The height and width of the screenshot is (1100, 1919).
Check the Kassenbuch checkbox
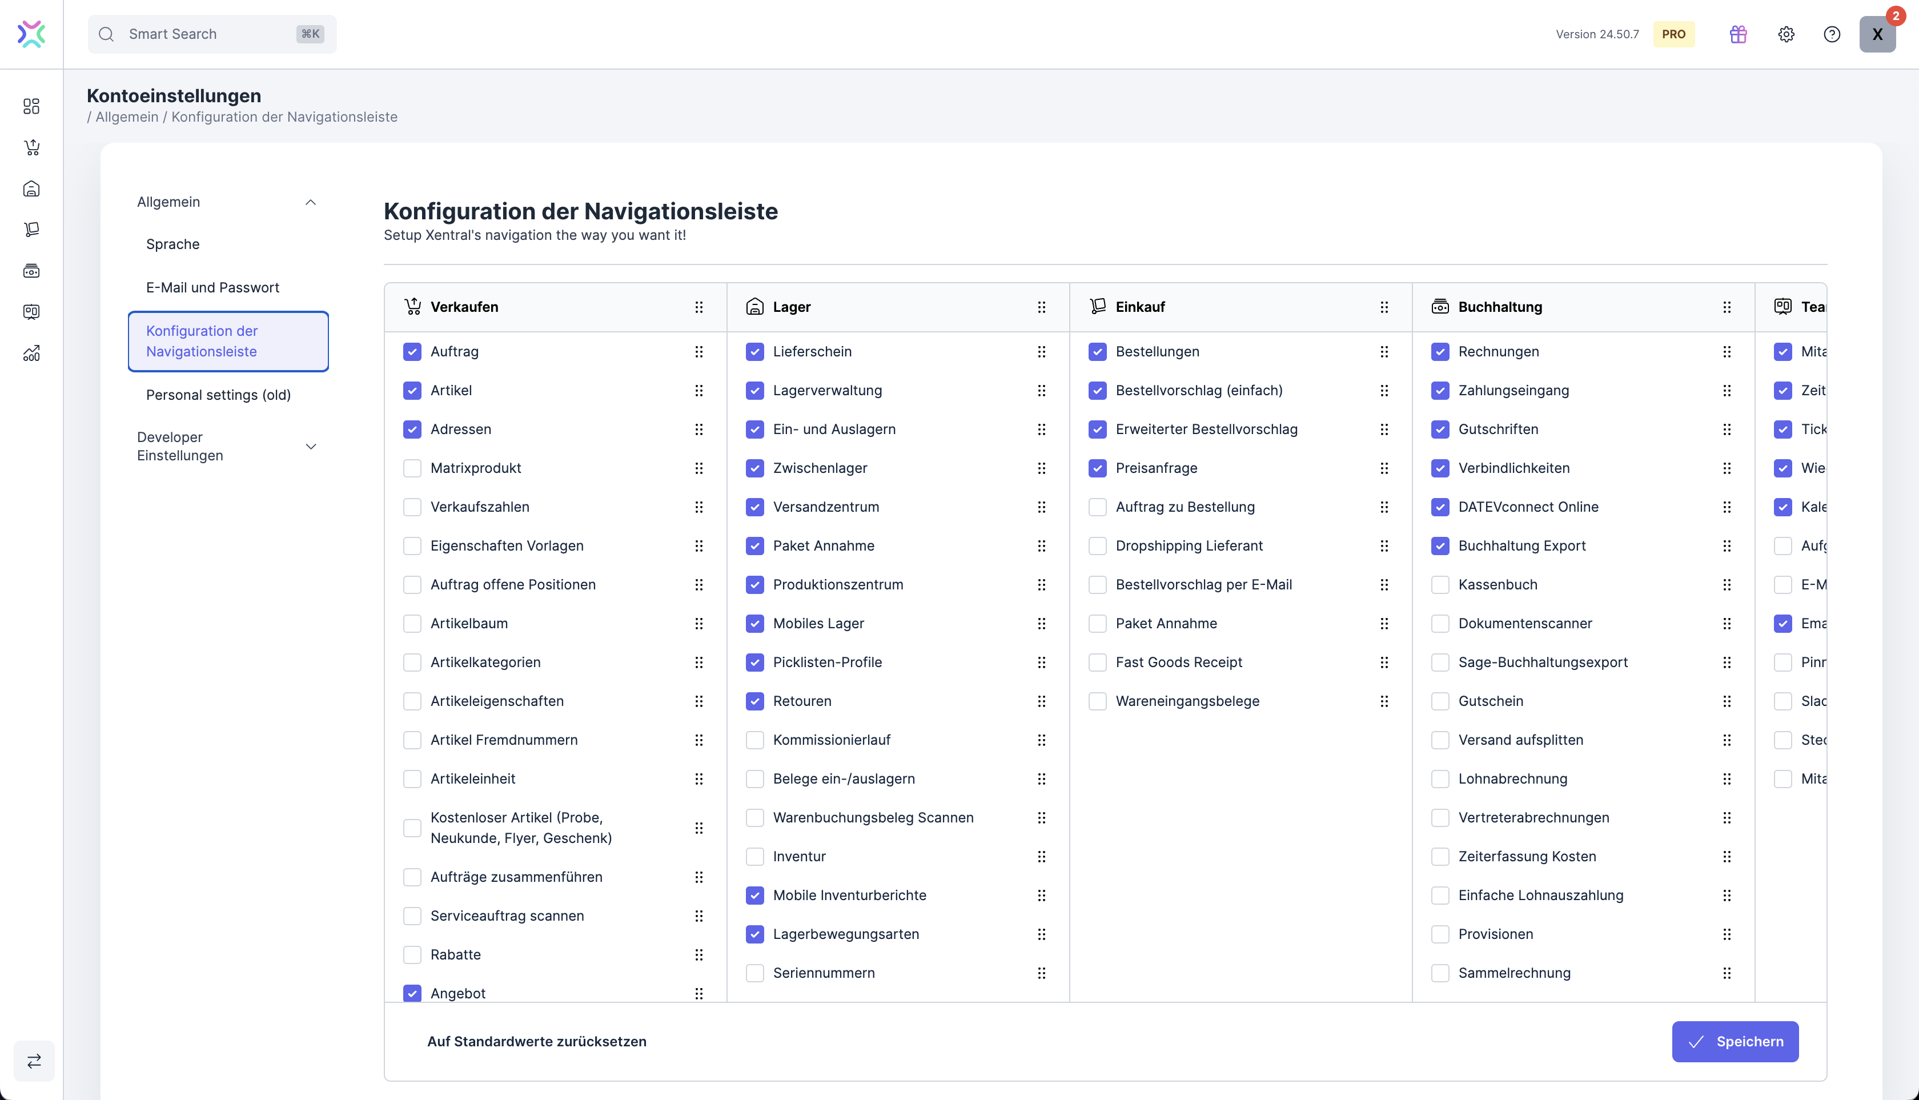click(x=1440, y=584)
